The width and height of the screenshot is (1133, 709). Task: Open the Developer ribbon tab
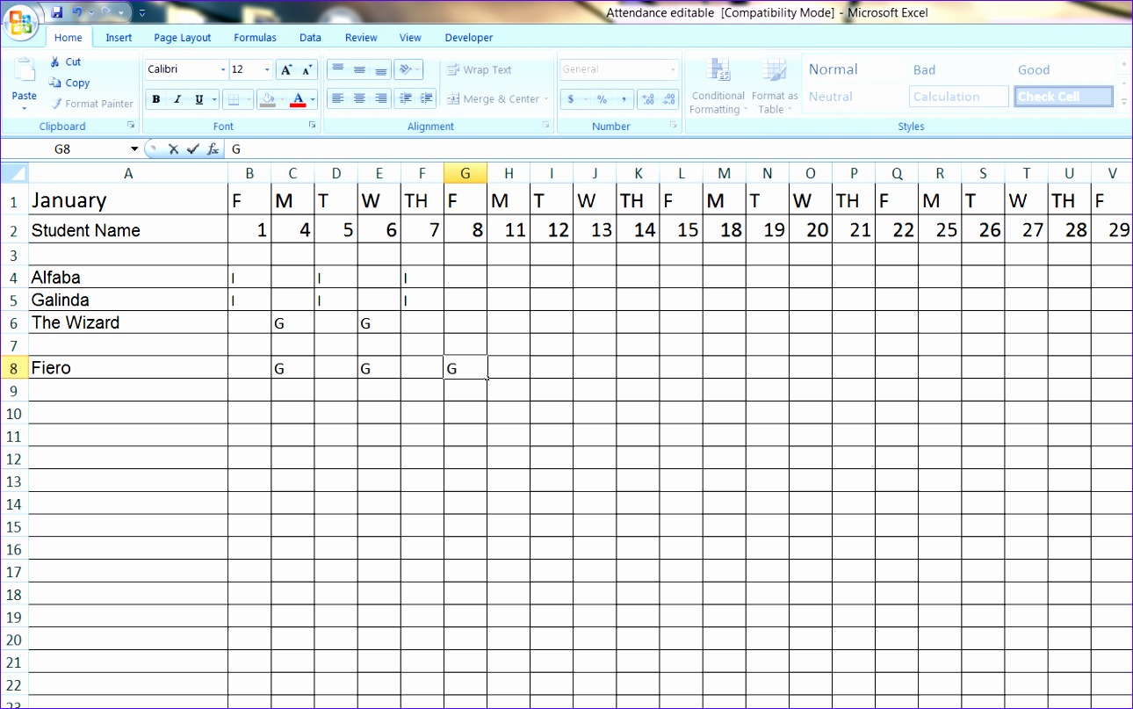pyautogui.click(x=468, y=37)
